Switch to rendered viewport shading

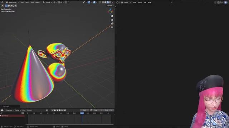click(x=110, y=2)
